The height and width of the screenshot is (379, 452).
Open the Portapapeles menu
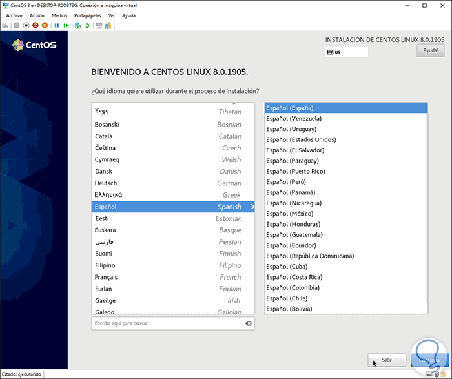88,15
